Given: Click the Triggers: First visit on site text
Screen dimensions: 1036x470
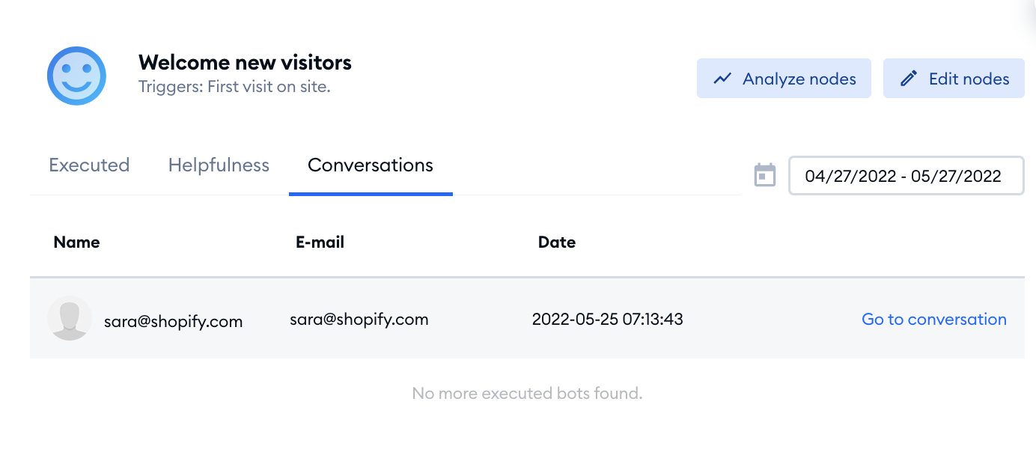Looking at the screenshot, I should point(234,87).
